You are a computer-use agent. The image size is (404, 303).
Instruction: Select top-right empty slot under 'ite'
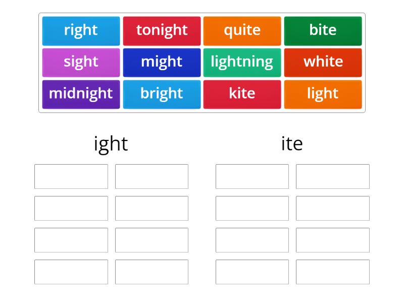coord(332,176)
